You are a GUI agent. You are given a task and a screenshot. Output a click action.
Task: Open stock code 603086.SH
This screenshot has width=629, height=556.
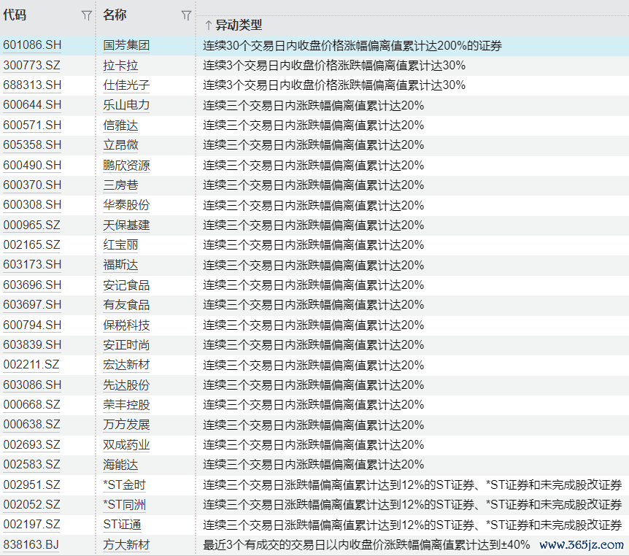pyautogui.click(x=32, y=385)
